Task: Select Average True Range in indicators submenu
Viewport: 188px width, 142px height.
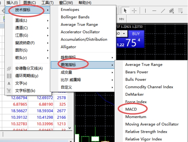Action: pyautogui.click(x=79, y=24)
